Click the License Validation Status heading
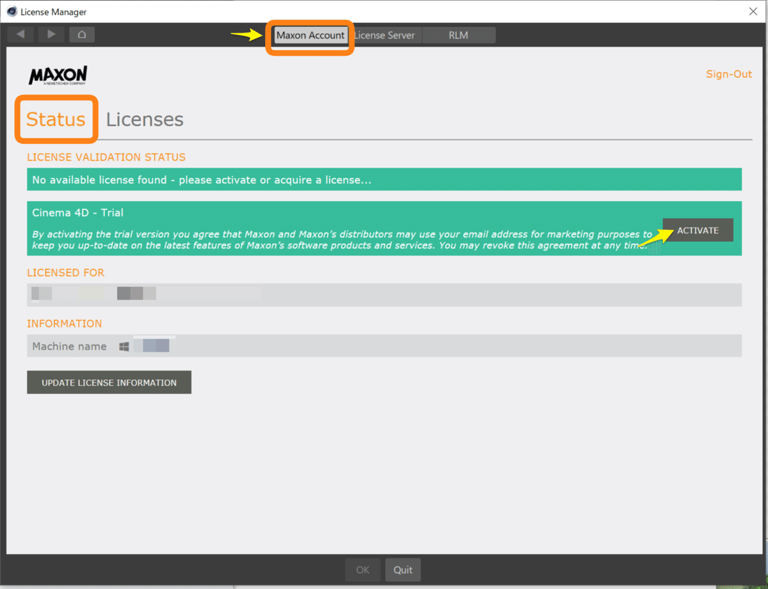The height and width of the screenshot is (589, 768). [106, 157]
